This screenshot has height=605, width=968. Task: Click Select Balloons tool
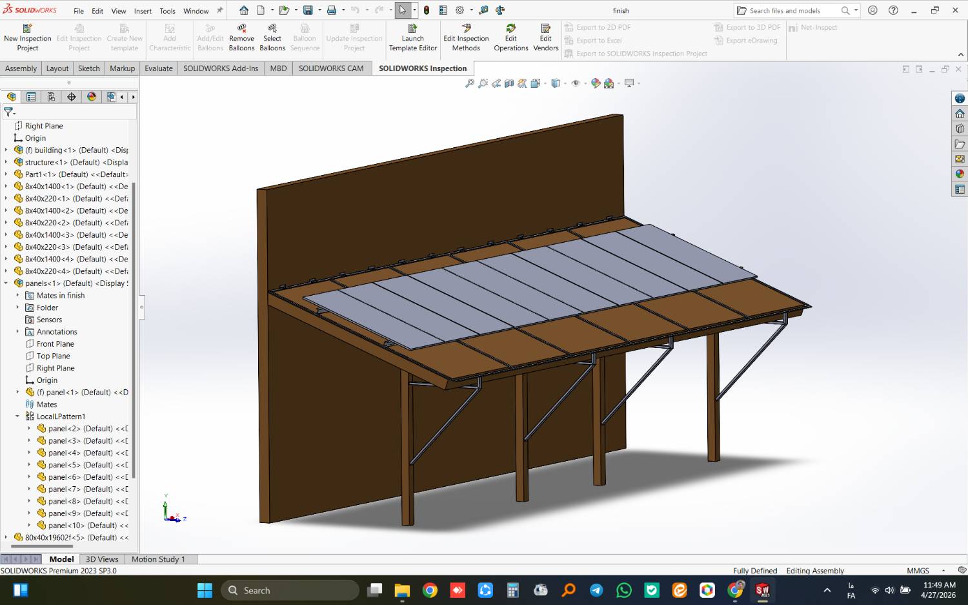[x=272, y=38]
